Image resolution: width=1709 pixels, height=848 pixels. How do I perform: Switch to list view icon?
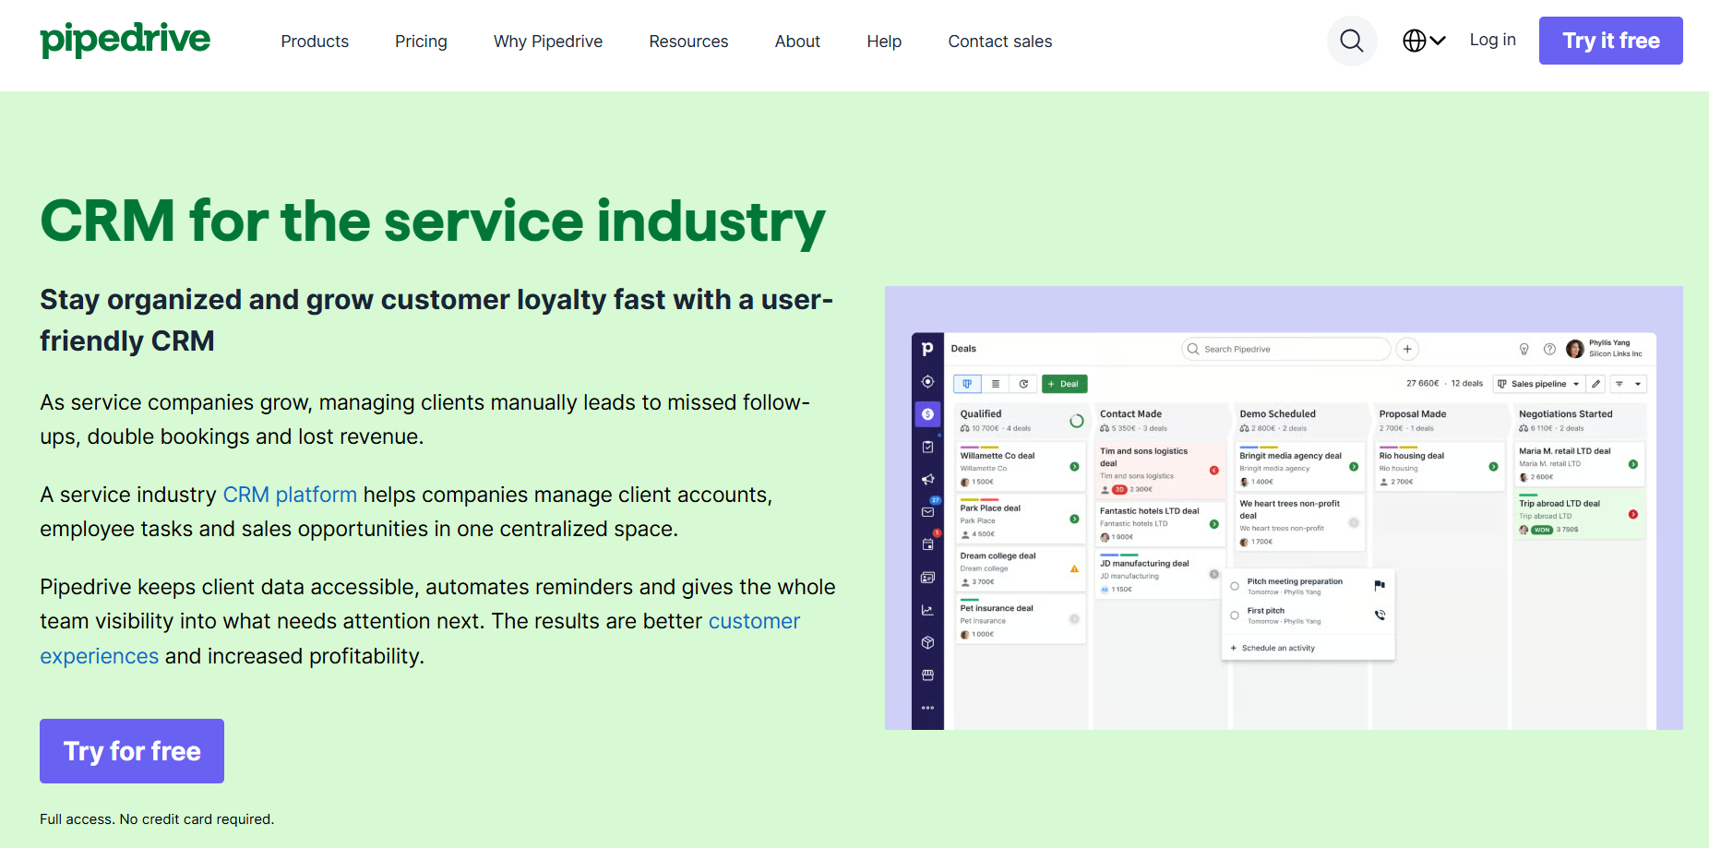coord(995,384)
